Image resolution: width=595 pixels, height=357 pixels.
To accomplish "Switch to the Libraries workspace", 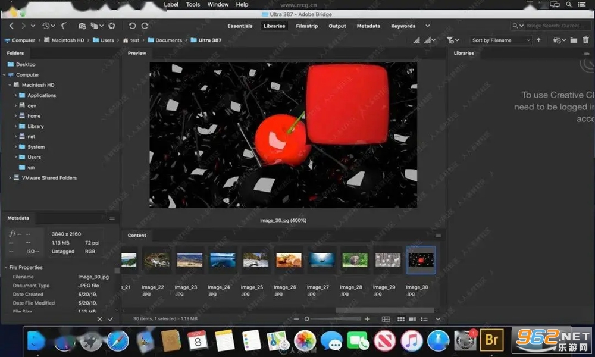I will [274, 26].
